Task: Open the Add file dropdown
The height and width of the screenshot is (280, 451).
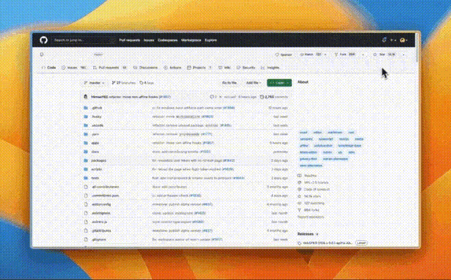Action: tap(254, 83)
